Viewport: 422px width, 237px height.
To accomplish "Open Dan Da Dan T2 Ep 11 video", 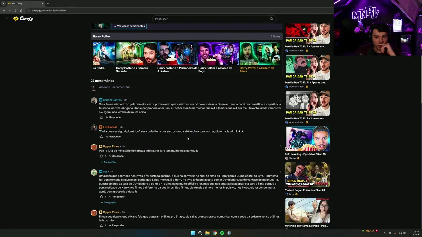I will (307, 67).
